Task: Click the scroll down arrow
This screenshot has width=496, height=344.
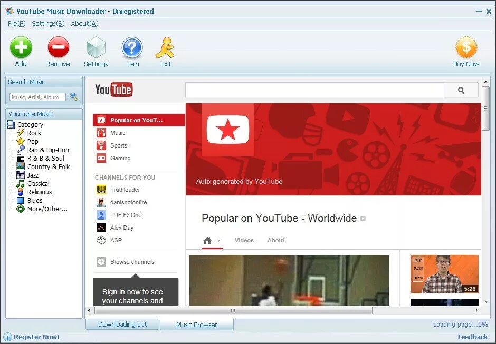Action: (486, 302)
